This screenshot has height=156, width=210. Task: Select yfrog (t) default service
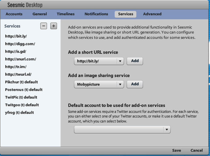pyautogui.click(x=19, y=113)
